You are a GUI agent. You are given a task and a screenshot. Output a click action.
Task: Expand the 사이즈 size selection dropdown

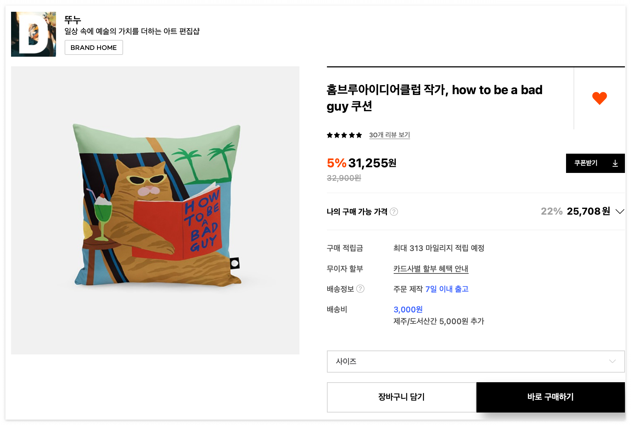tap(475, 362)
